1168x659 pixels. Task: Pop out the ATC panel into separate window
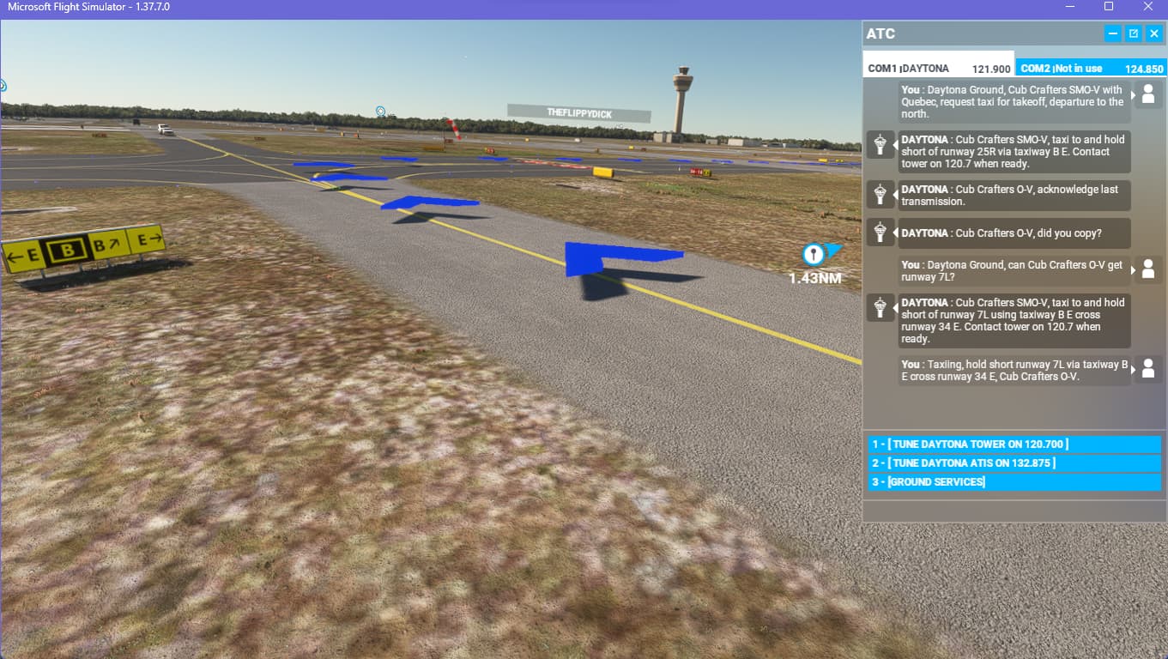point(1134,33)
